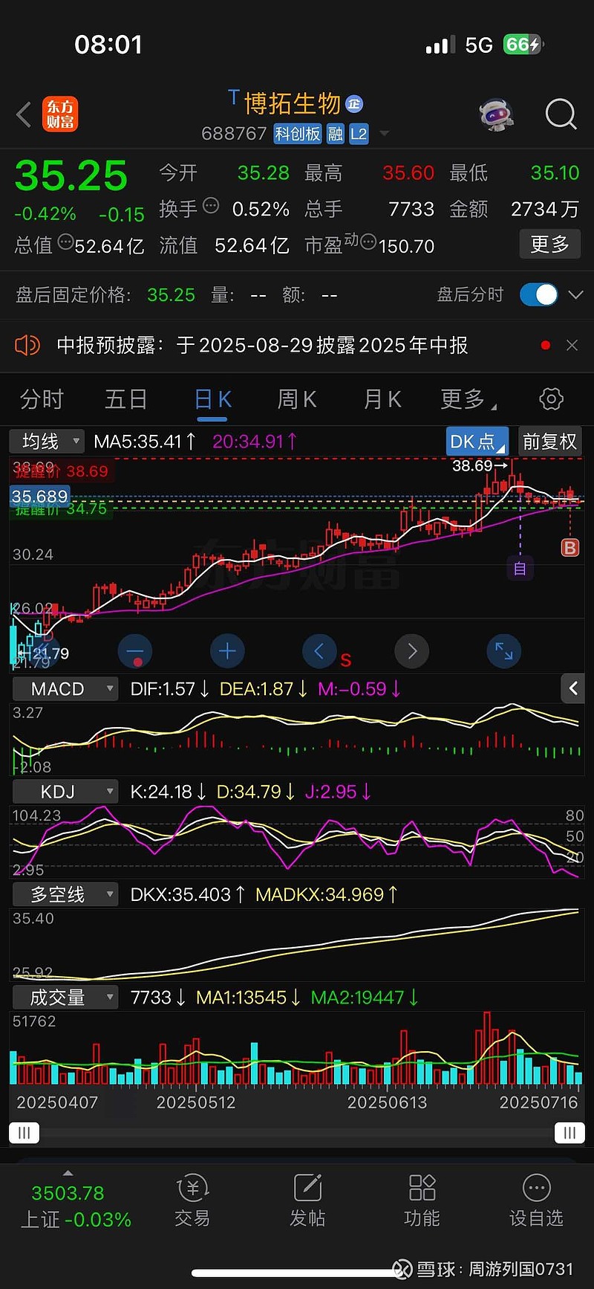Tap the 35.689 crosshair price label
The height and width of the screenshot is (1289, 594).
point(39,497)
